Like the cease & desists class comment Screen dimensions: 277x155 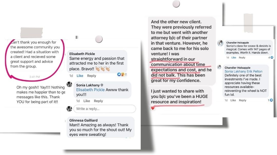pos(234,58)
